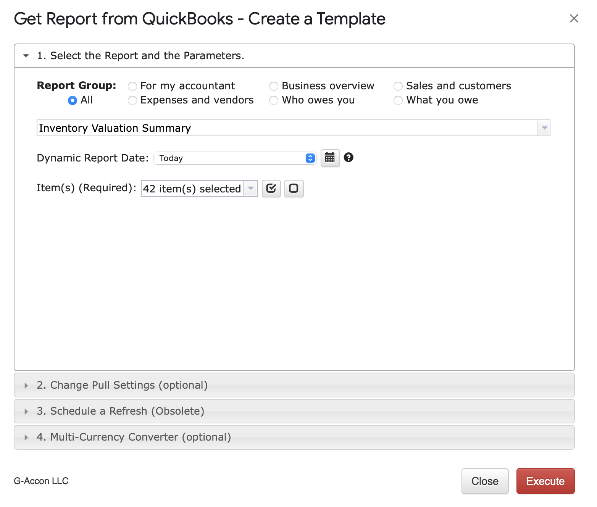Expand Schedule a Refresh section
The width and height of the screenshot is (597, 507).
120,411
